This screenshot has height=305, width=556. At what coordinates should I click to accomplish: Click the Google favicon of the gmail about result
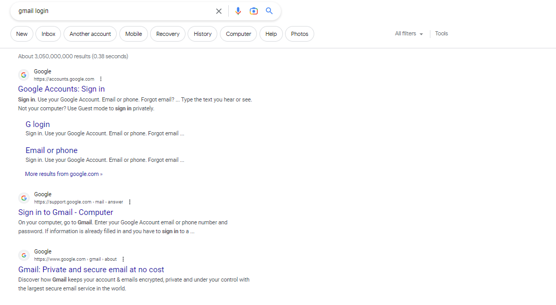pos(24,255)
